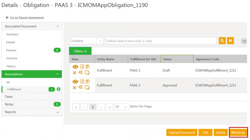
Task: Click the edit document icon in Draft row
Action: (x=87, y=73)
